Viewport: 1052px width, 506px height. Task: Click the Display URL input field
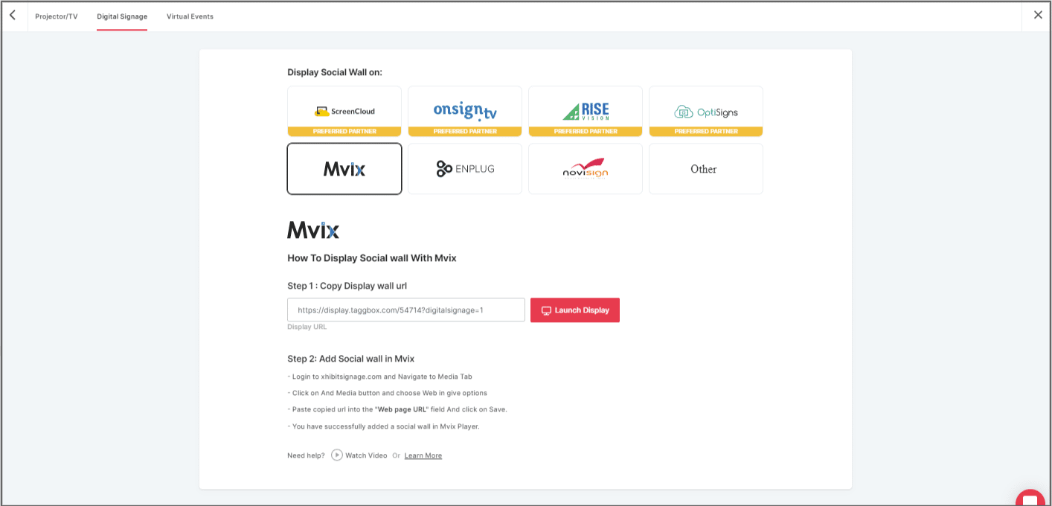click(x=406, y=310)
